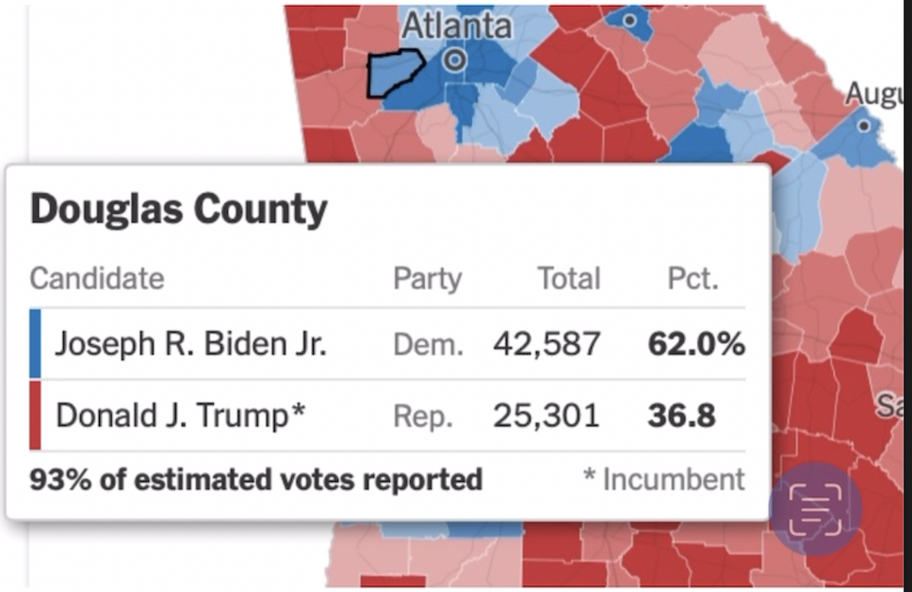This screenshot has height=592, width=912.
Task: Click the Incumbent footnote label
Action: (664, 479)
